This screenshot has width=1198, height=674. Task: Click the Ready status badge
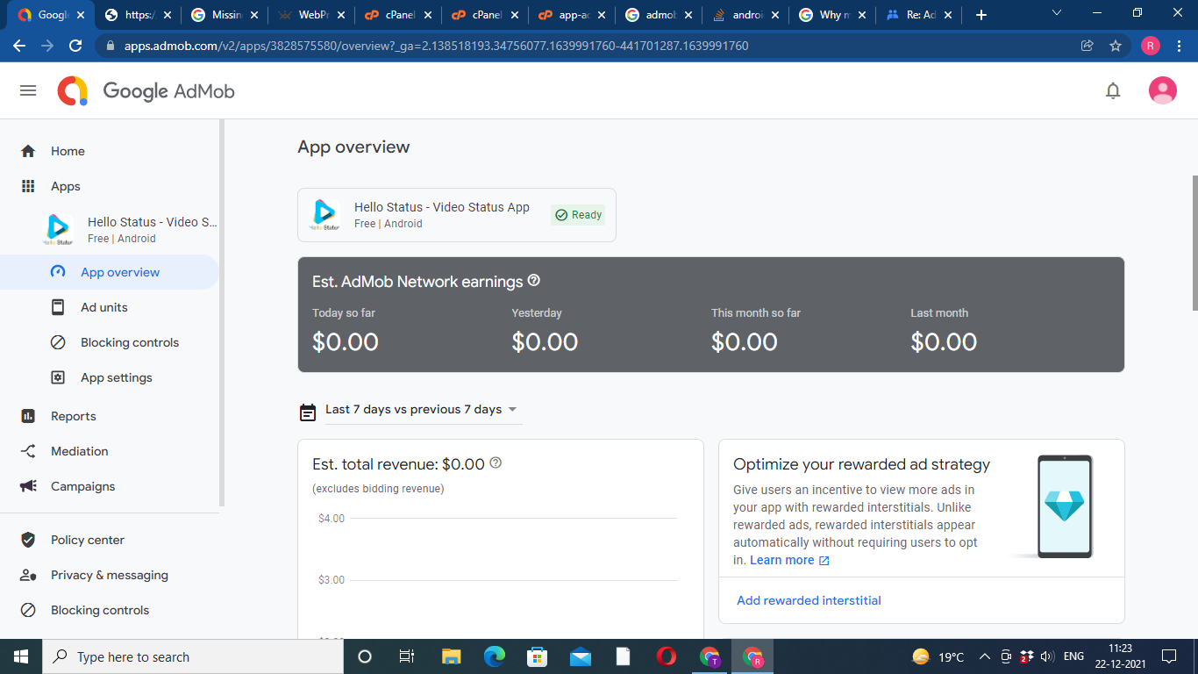click(578, 215)
